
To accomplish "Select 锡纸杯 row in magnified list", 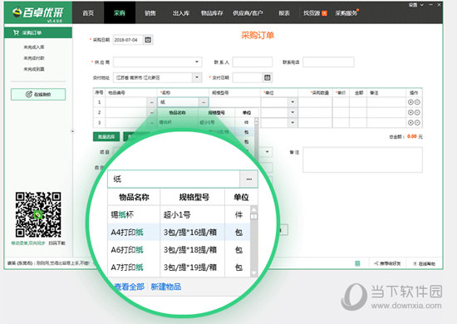I will coord(179,214).
